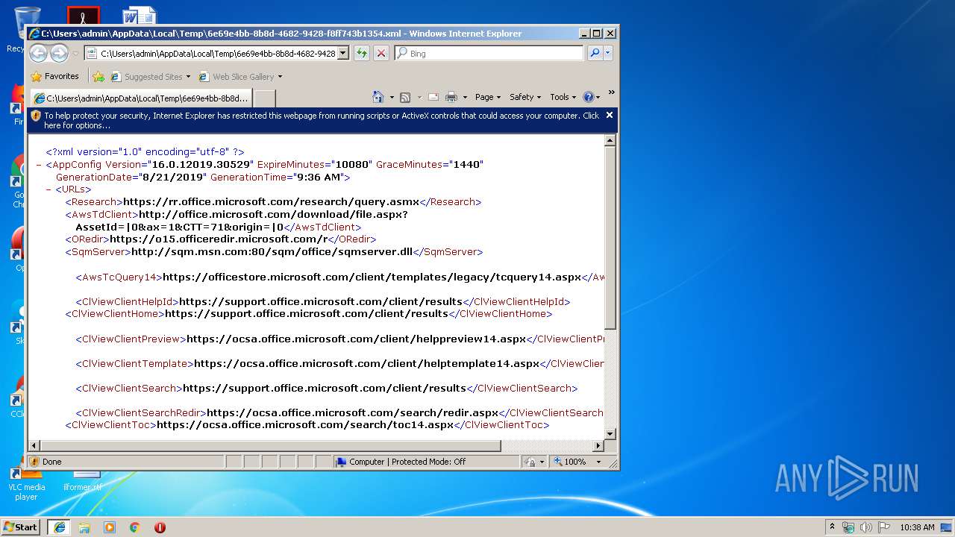955x537 pixels.
Task: Click the network tray icon
Action: click(848, 527)
